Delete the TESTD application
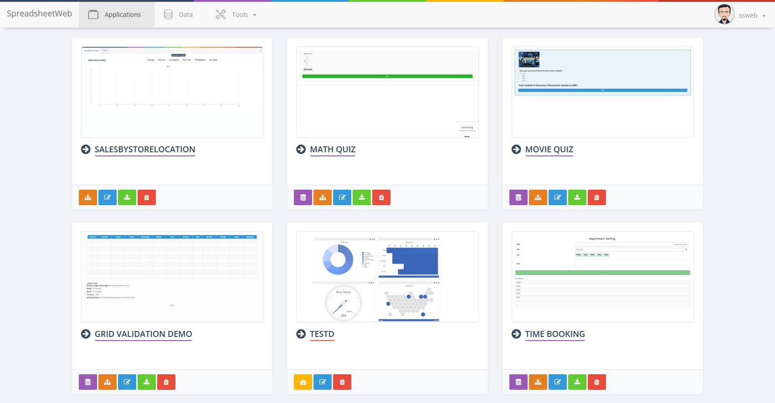The image size is (775, 403). coord(342,382)
